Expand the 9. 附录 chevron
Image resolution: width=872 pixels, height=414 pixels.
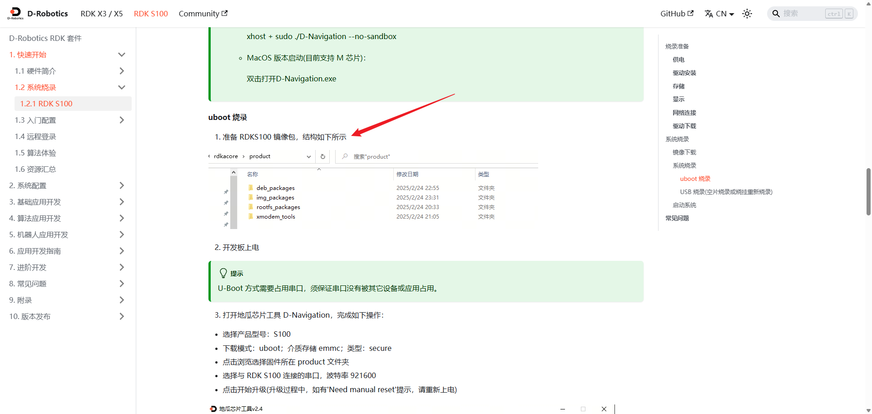click(122, 300)
